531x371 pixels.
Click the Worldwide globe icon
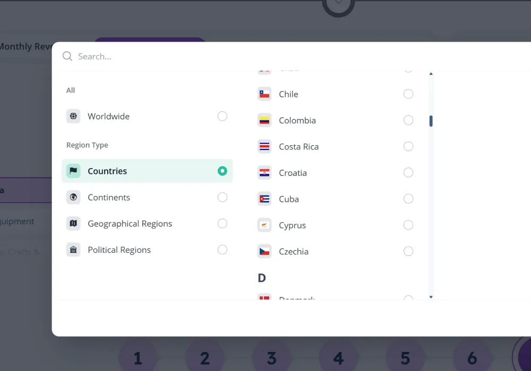(x=73, y=116)
